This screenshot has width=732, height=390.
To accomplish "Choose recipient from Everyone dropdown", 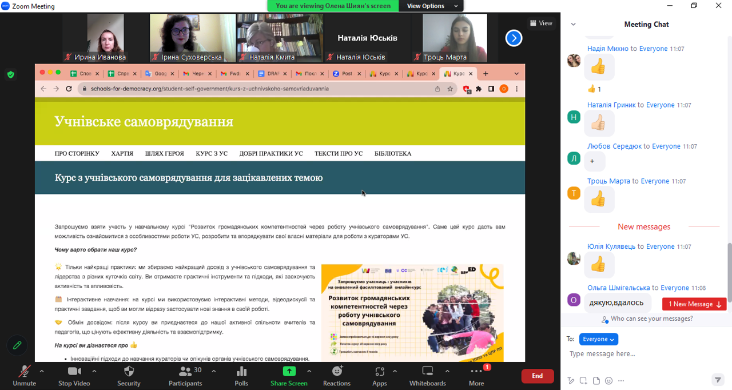I will [x=598, y=339].
